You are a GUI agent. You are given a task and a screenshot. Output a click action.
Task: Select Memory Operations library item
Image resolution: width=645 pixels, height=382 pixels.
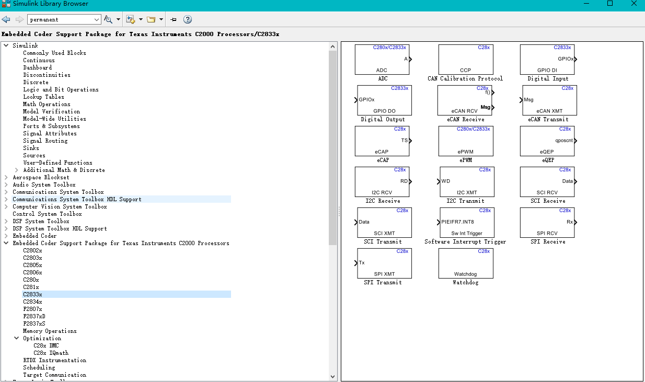pyautogui.click(x=50, y=331)
